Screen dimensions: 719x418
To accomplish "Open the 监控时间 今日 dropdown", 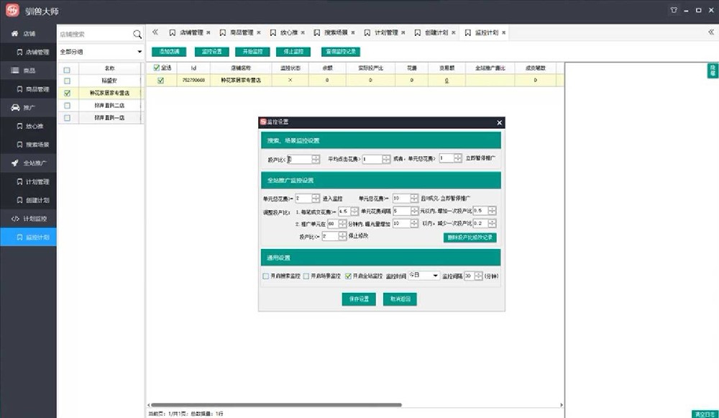I will [423, 276].
